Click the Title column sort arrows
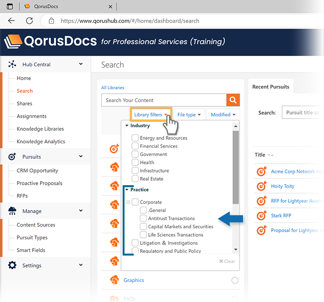 point(270,155)
